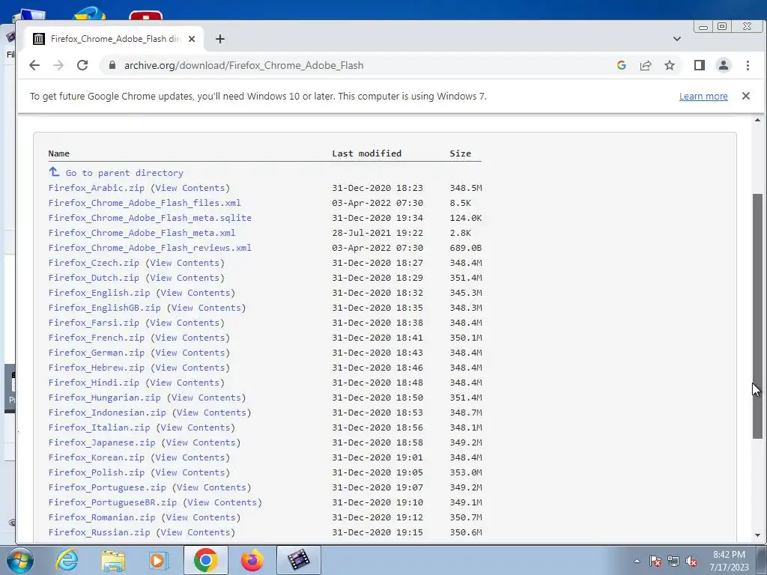Image resolution: width=767 pixels, height=575 pixels.
Task: View Contents of Firefox_Italian.zip
Action: 195,428
